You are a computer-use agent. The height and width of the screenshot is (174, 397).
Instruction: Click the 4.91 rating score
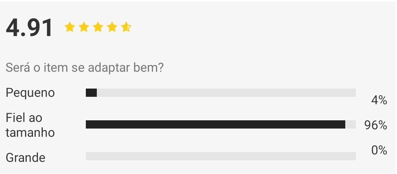30,27
